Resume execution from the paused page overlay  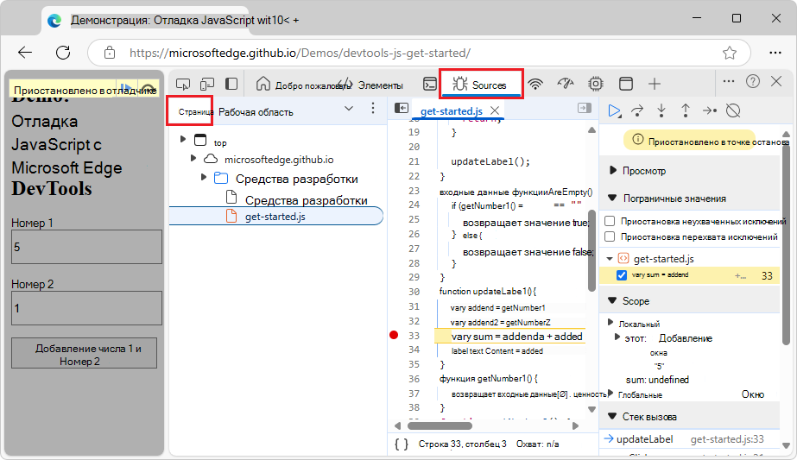[127, 88]
